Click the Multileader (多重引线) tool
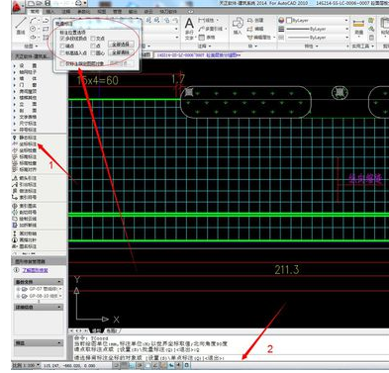The width and height of the screenshot is (389, 373). [211, 29]
